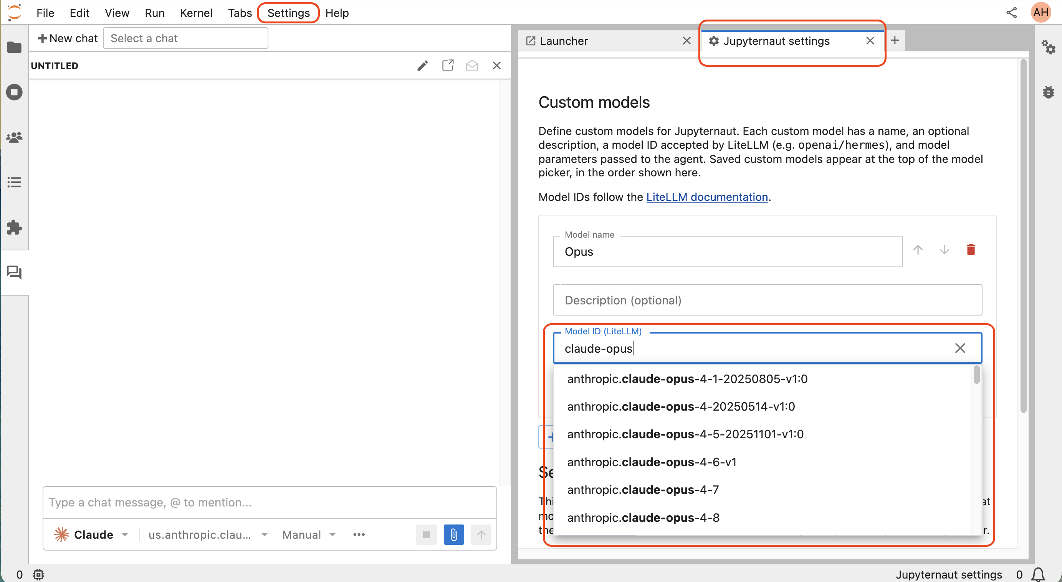Screen dimensions: 1062x582
Task: Click the share icon in top bar
Action: (x=1012, y=12)
